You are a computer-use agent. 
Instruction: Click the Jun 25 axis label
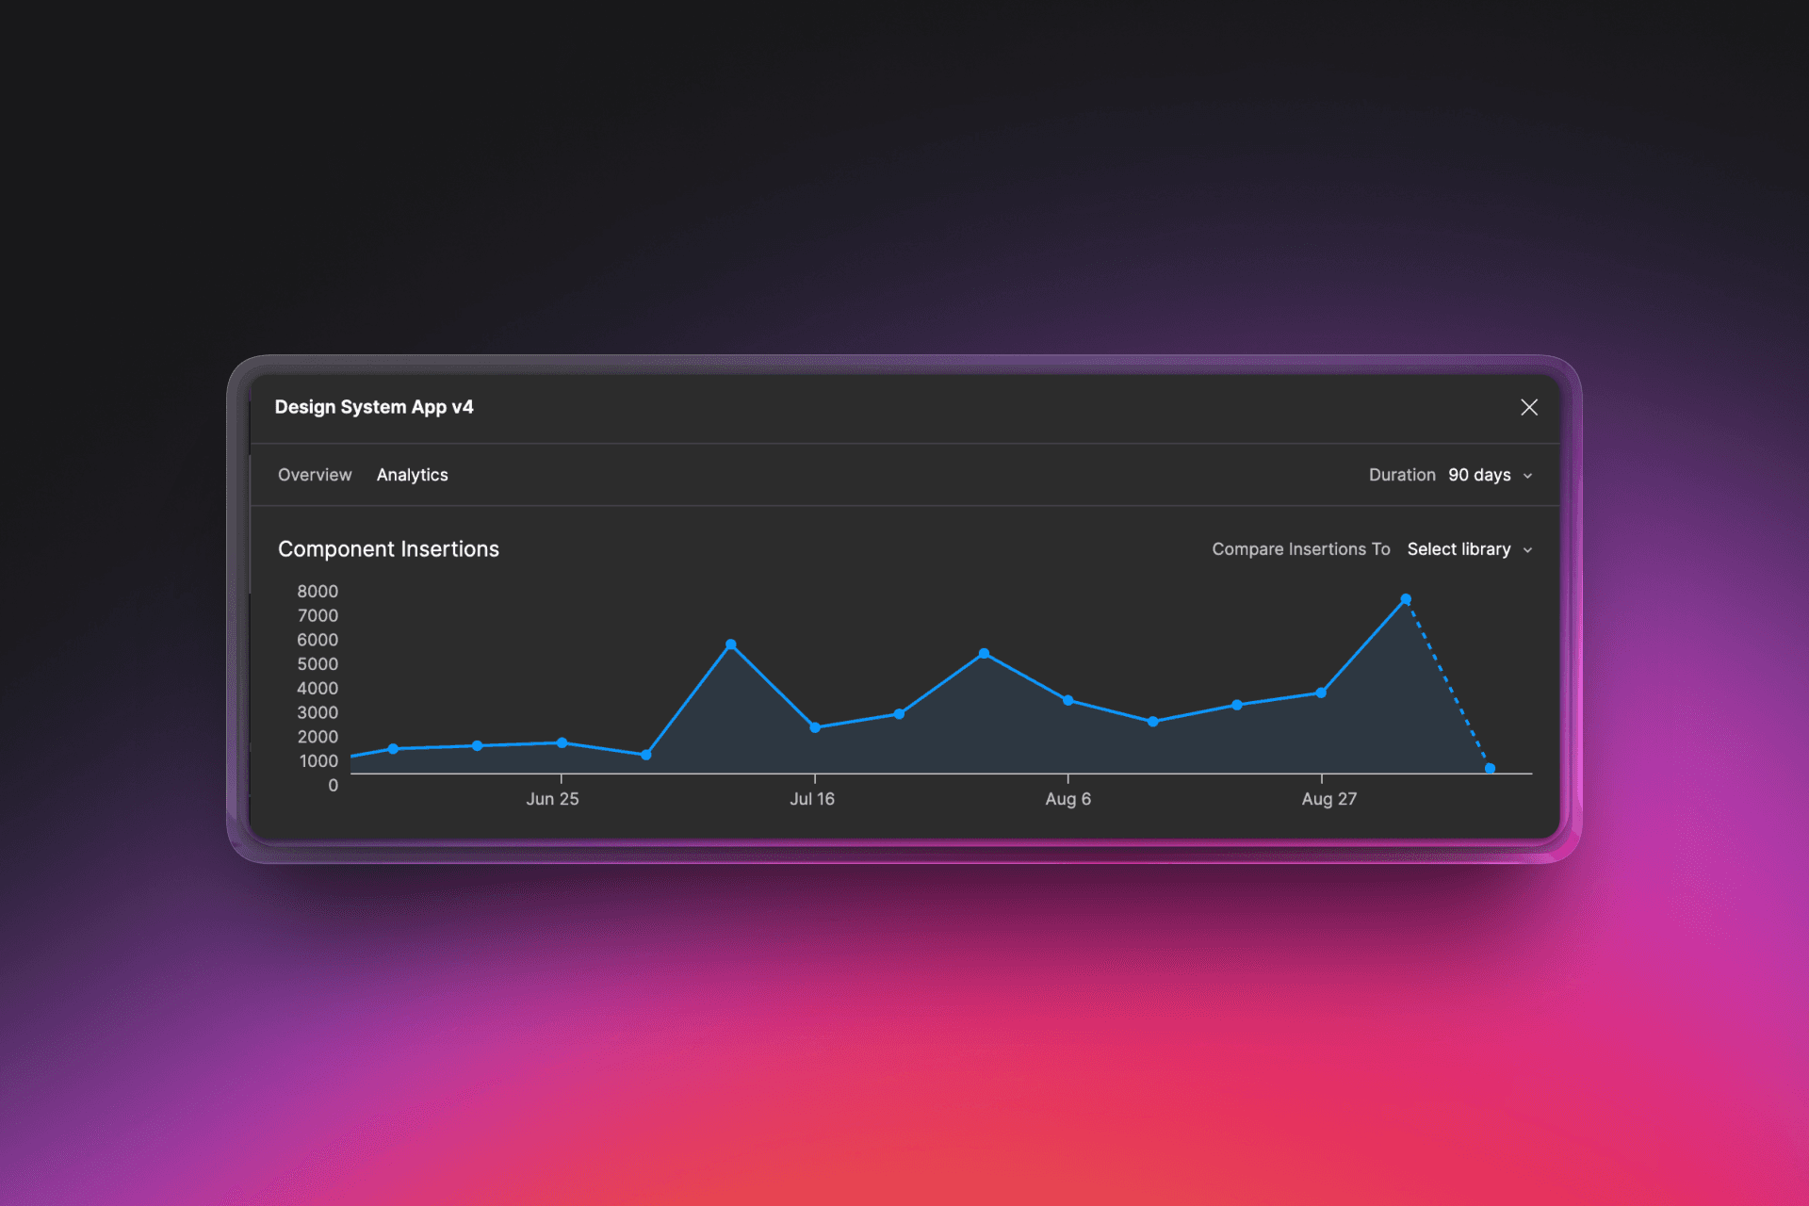pyautogui.click(x=552, y=799)
